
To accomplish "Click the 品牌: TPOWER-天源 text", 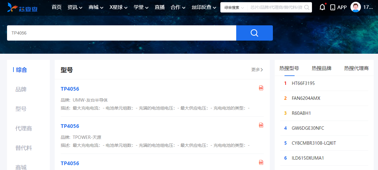I will coord(81,137).
